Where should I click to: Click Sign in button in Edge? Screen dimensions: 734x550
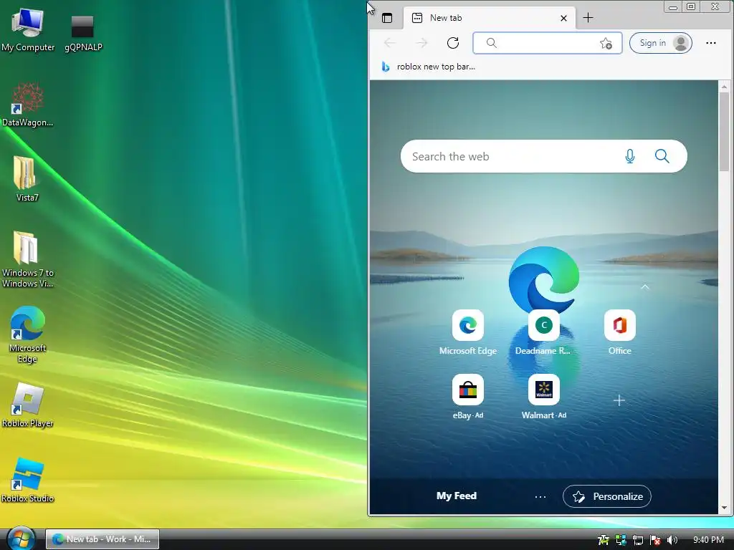[x=660, y=43]
